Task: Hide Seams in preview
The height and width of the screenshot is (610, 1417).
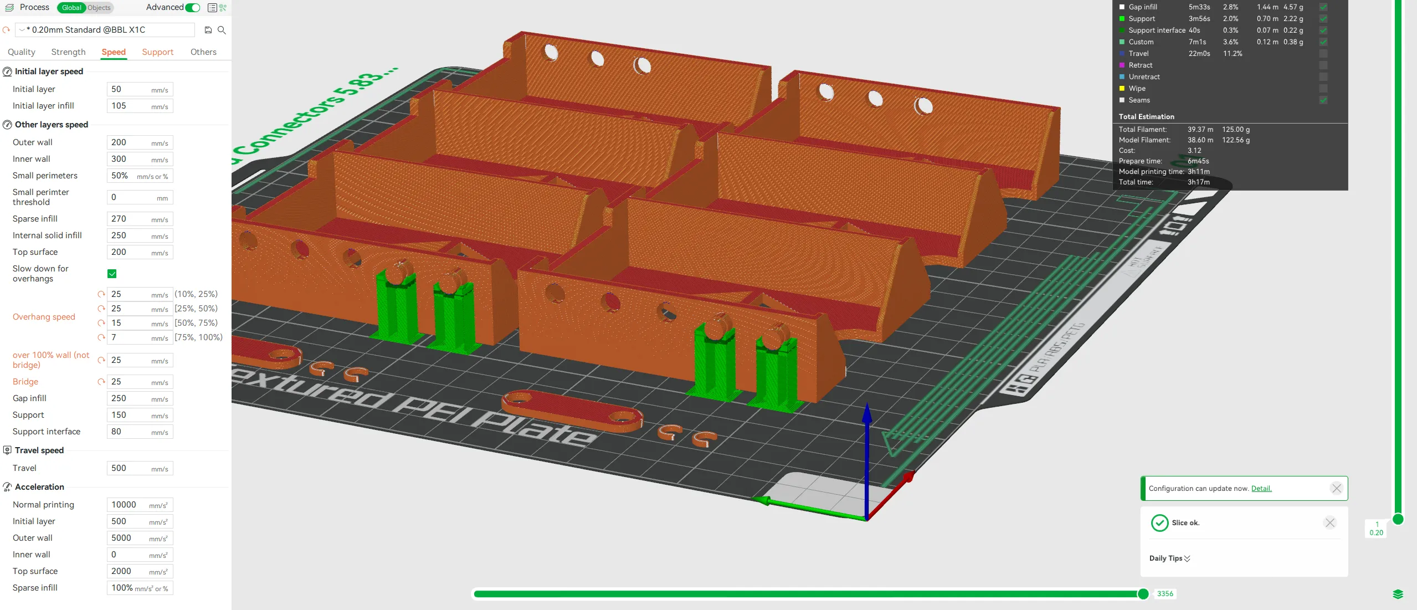Action: click(x=1323, y=100)
